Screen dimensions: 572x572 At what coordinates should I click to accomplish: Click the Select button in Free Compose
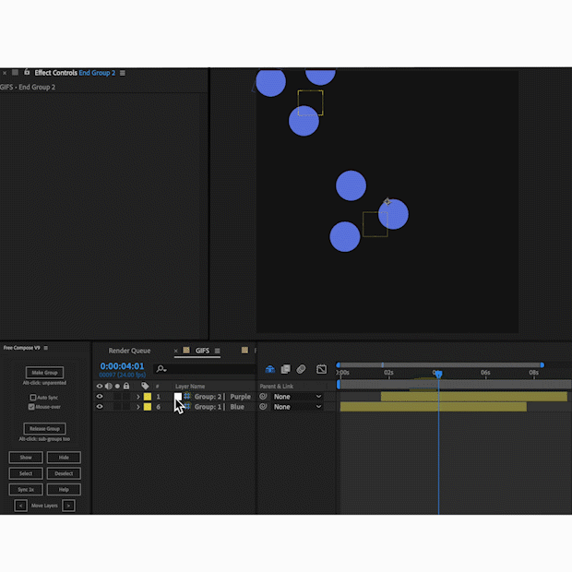pos(26,473)
